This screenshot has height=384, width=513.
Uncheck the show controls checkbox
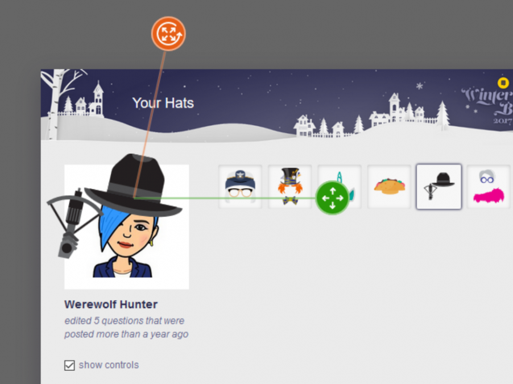click(69, 365)
